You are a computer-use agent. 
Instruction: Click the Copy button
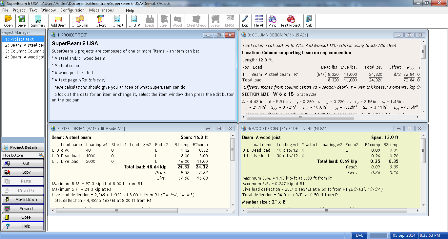pos(23,172)
